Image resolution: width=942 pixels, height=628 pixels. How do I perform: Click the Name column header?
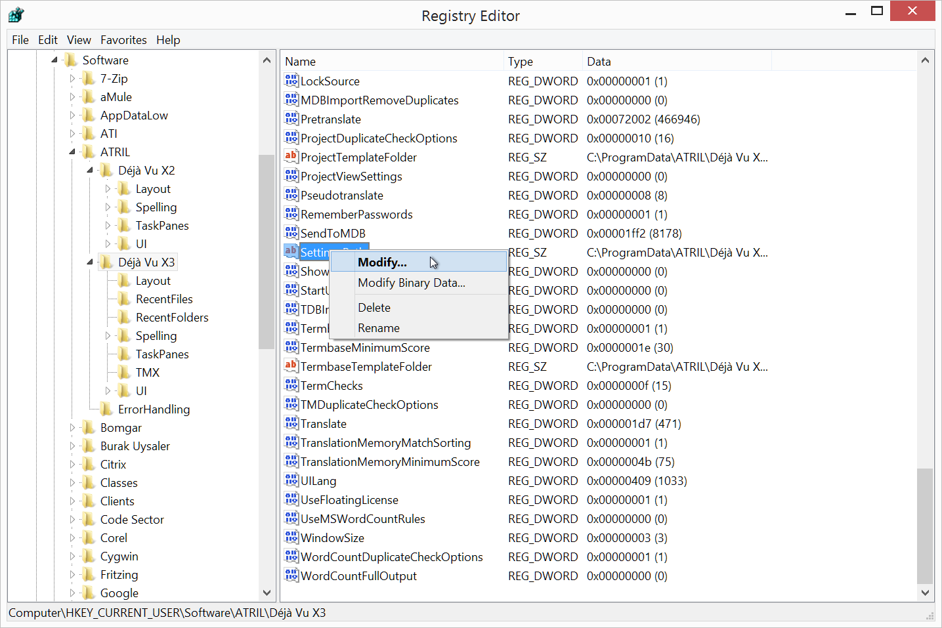[392, 62]
